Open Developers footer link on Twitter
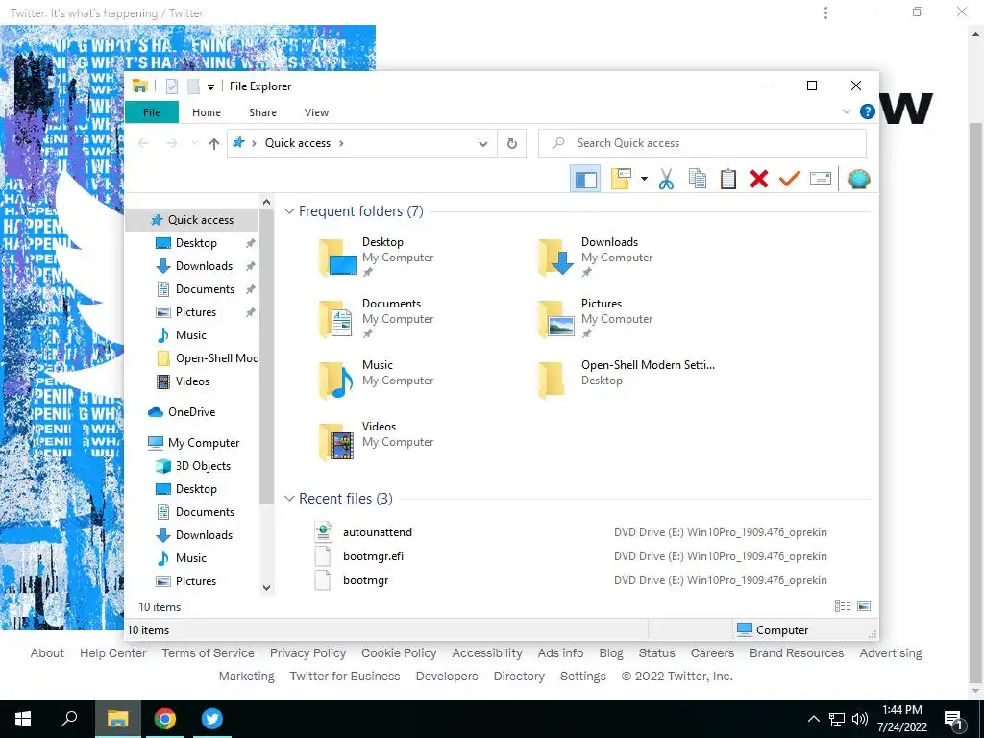This screenshot has height=738, width=984. (x=447, y=676)
